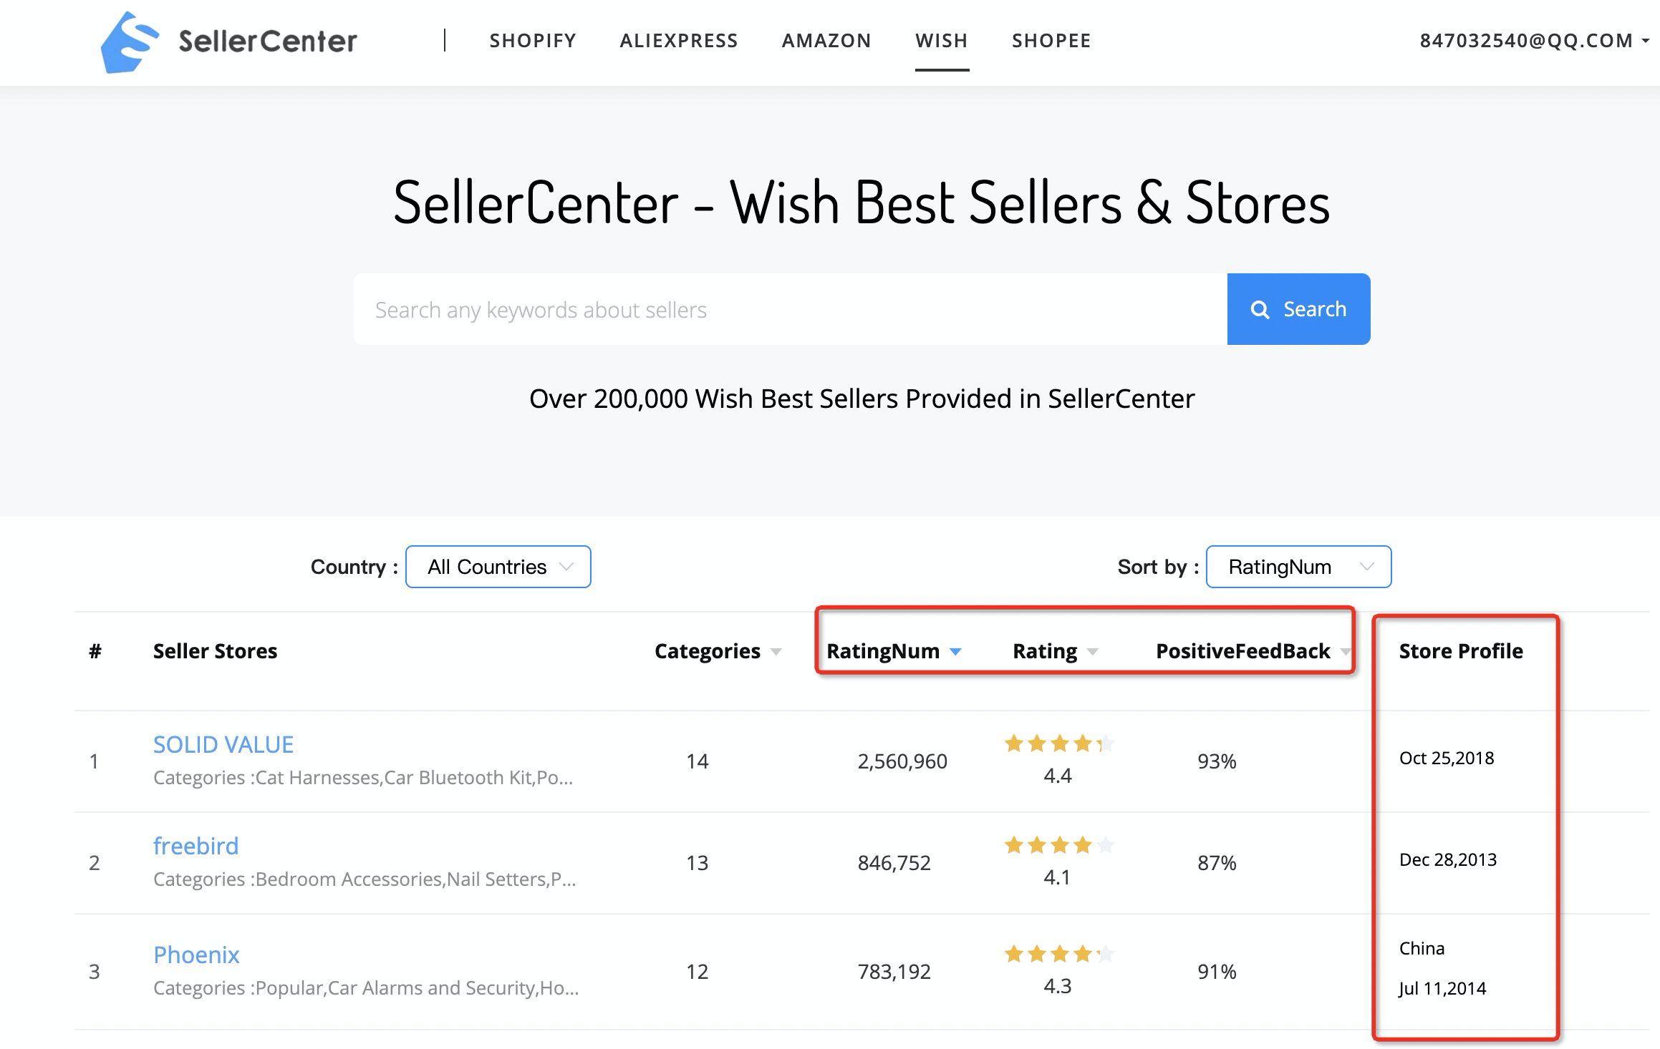
Task: Open the SOLID VALUE seller store link
Action: point(223,744)
